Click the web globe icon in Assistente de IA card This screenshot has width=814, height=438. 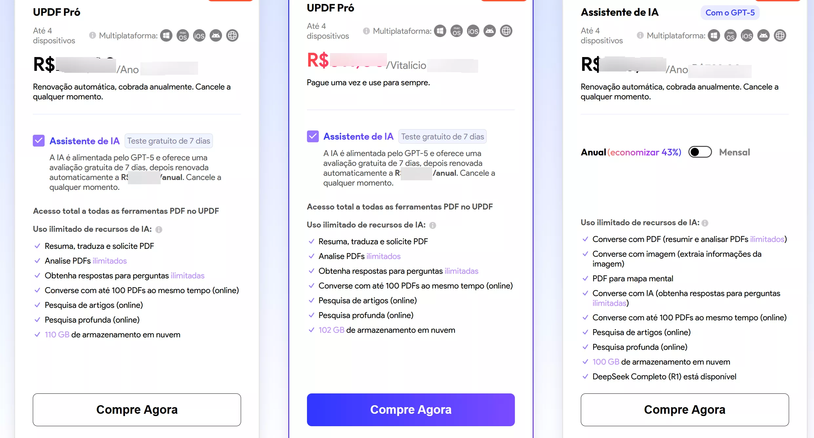pos(780,35)
